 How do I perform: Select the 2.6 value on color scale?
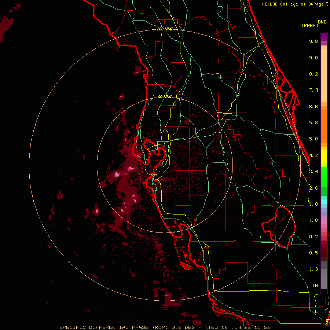coord(313,188)
